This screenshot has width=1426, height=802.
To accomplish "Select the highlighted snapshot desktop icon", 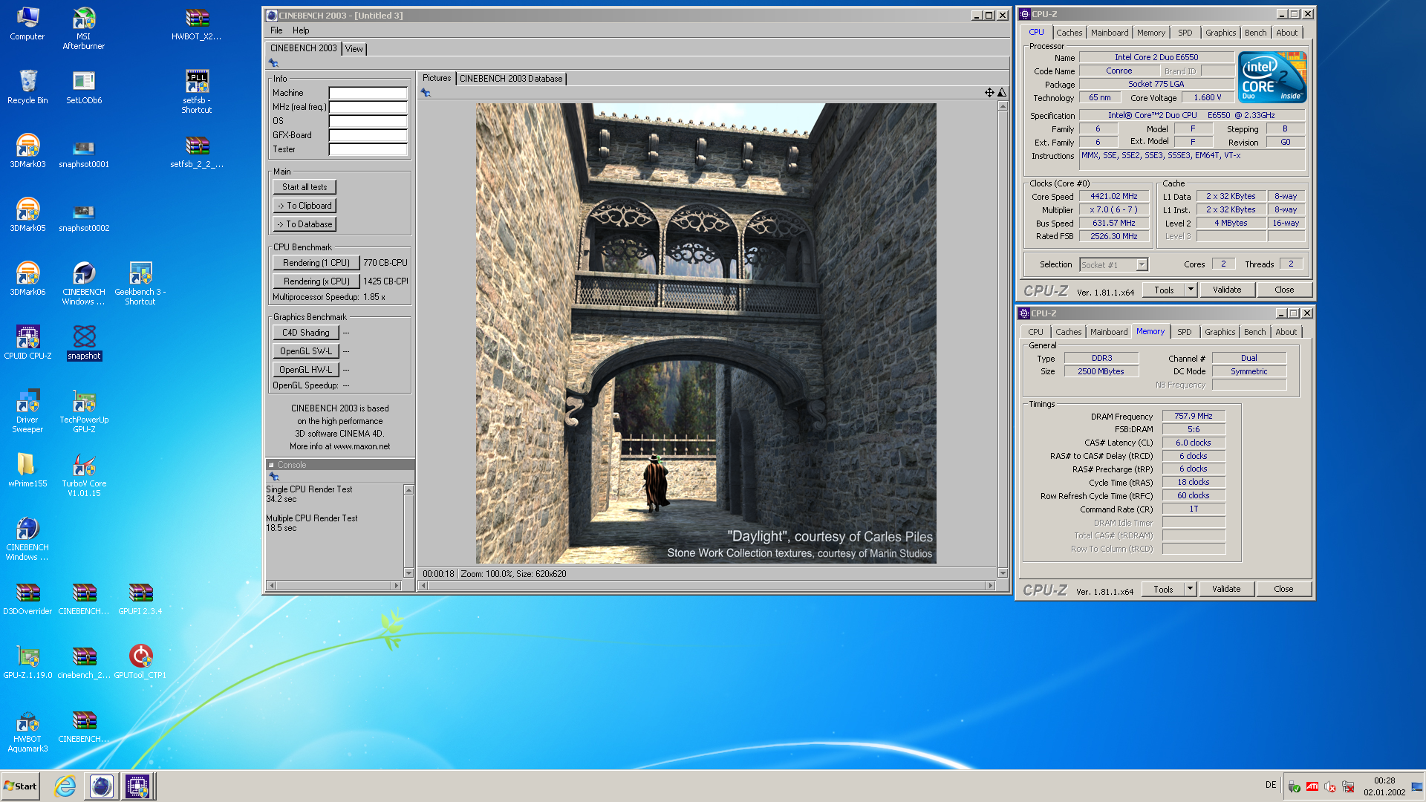I will click(84, 342).
